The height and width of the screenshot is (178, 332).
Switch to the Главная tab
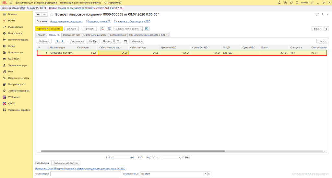tap(41, 35)
